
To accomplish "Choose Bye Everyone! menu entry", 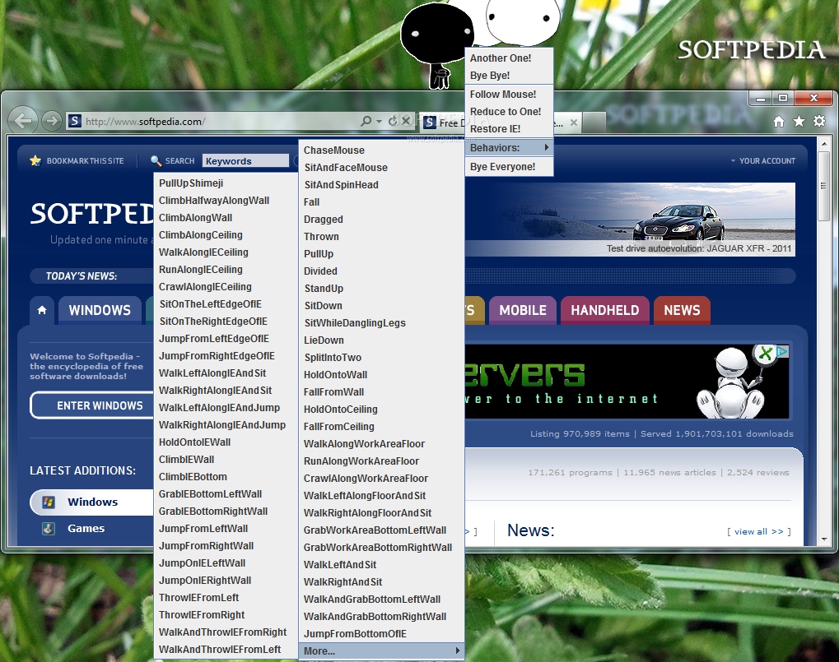I will pos(509,167).
